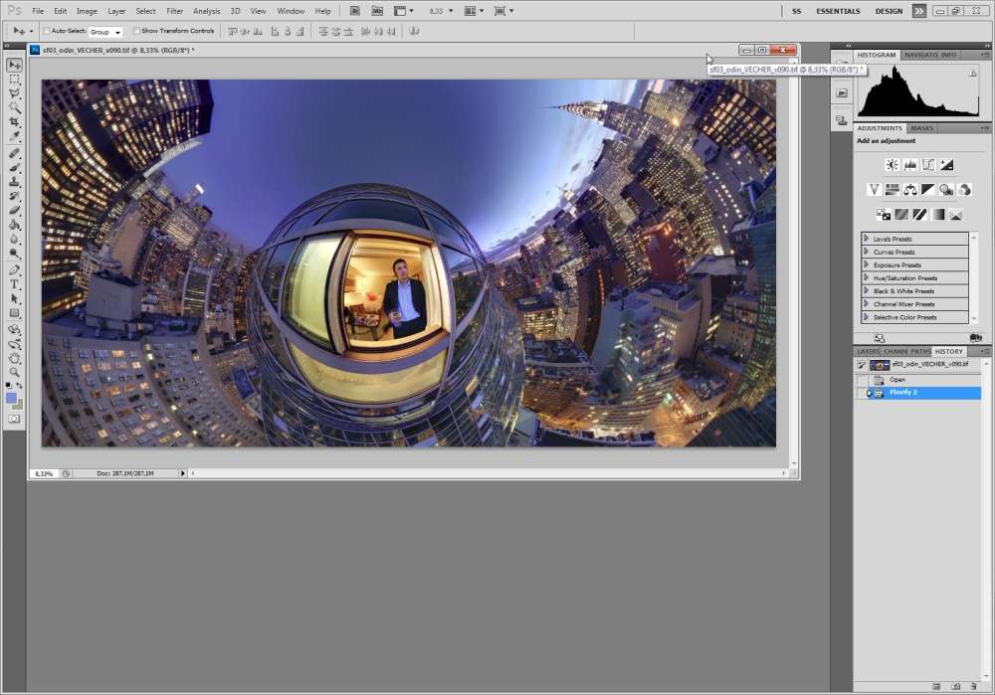Open the Filter menu
995x695 pixels.
(174, 11)
